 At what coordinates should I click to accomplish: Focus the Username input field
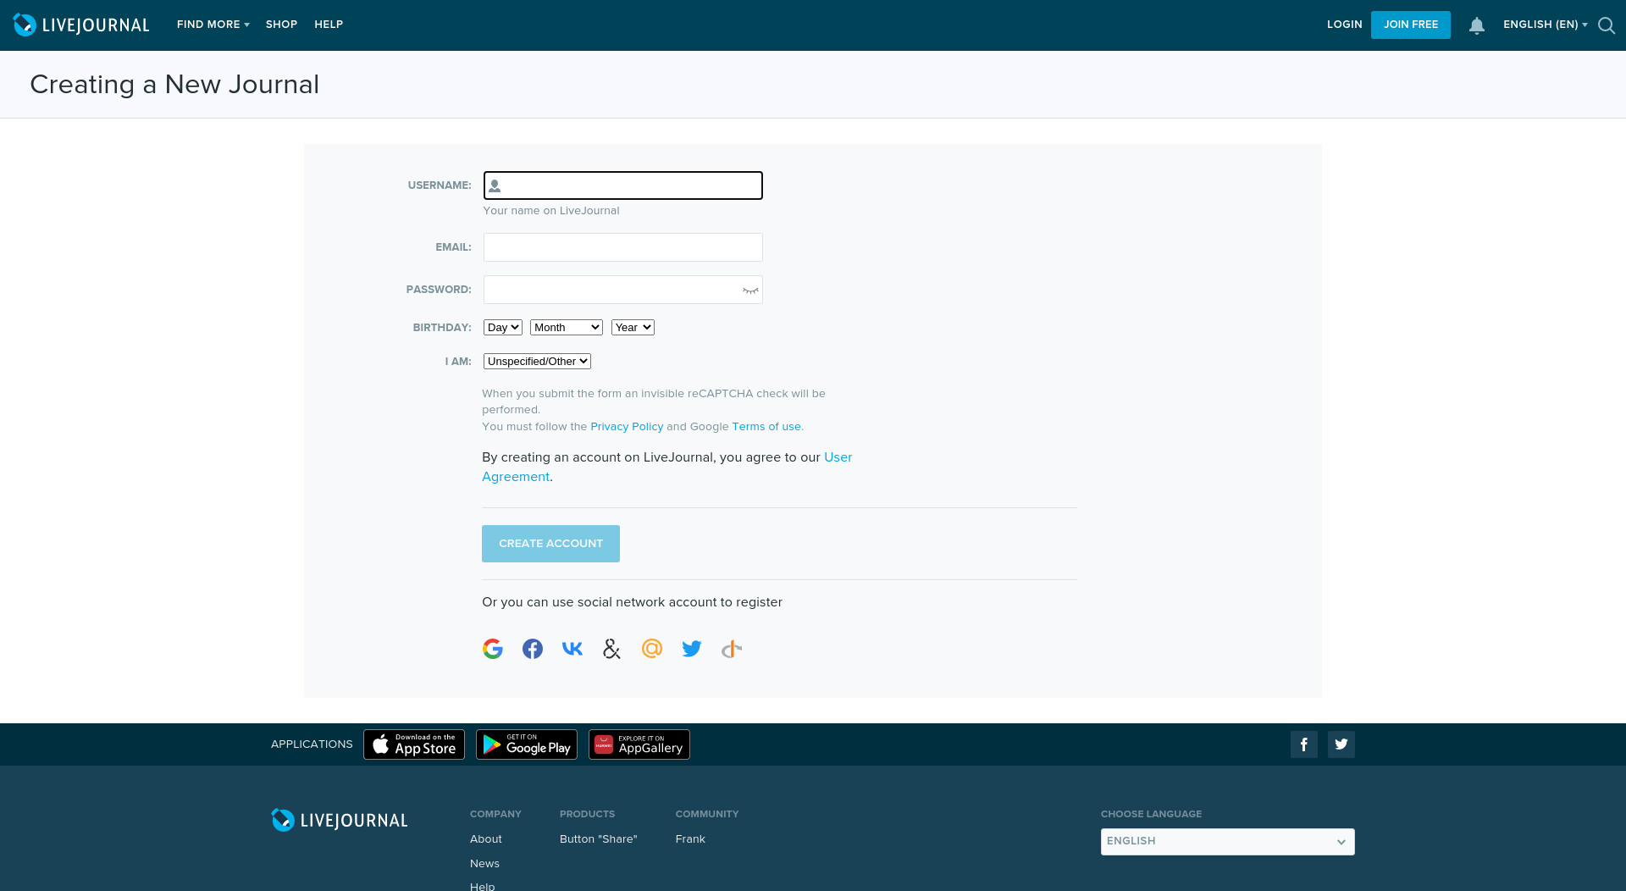coord(623,185)
